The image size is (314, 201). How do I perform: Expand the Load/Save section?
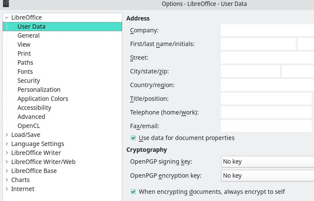7,135
